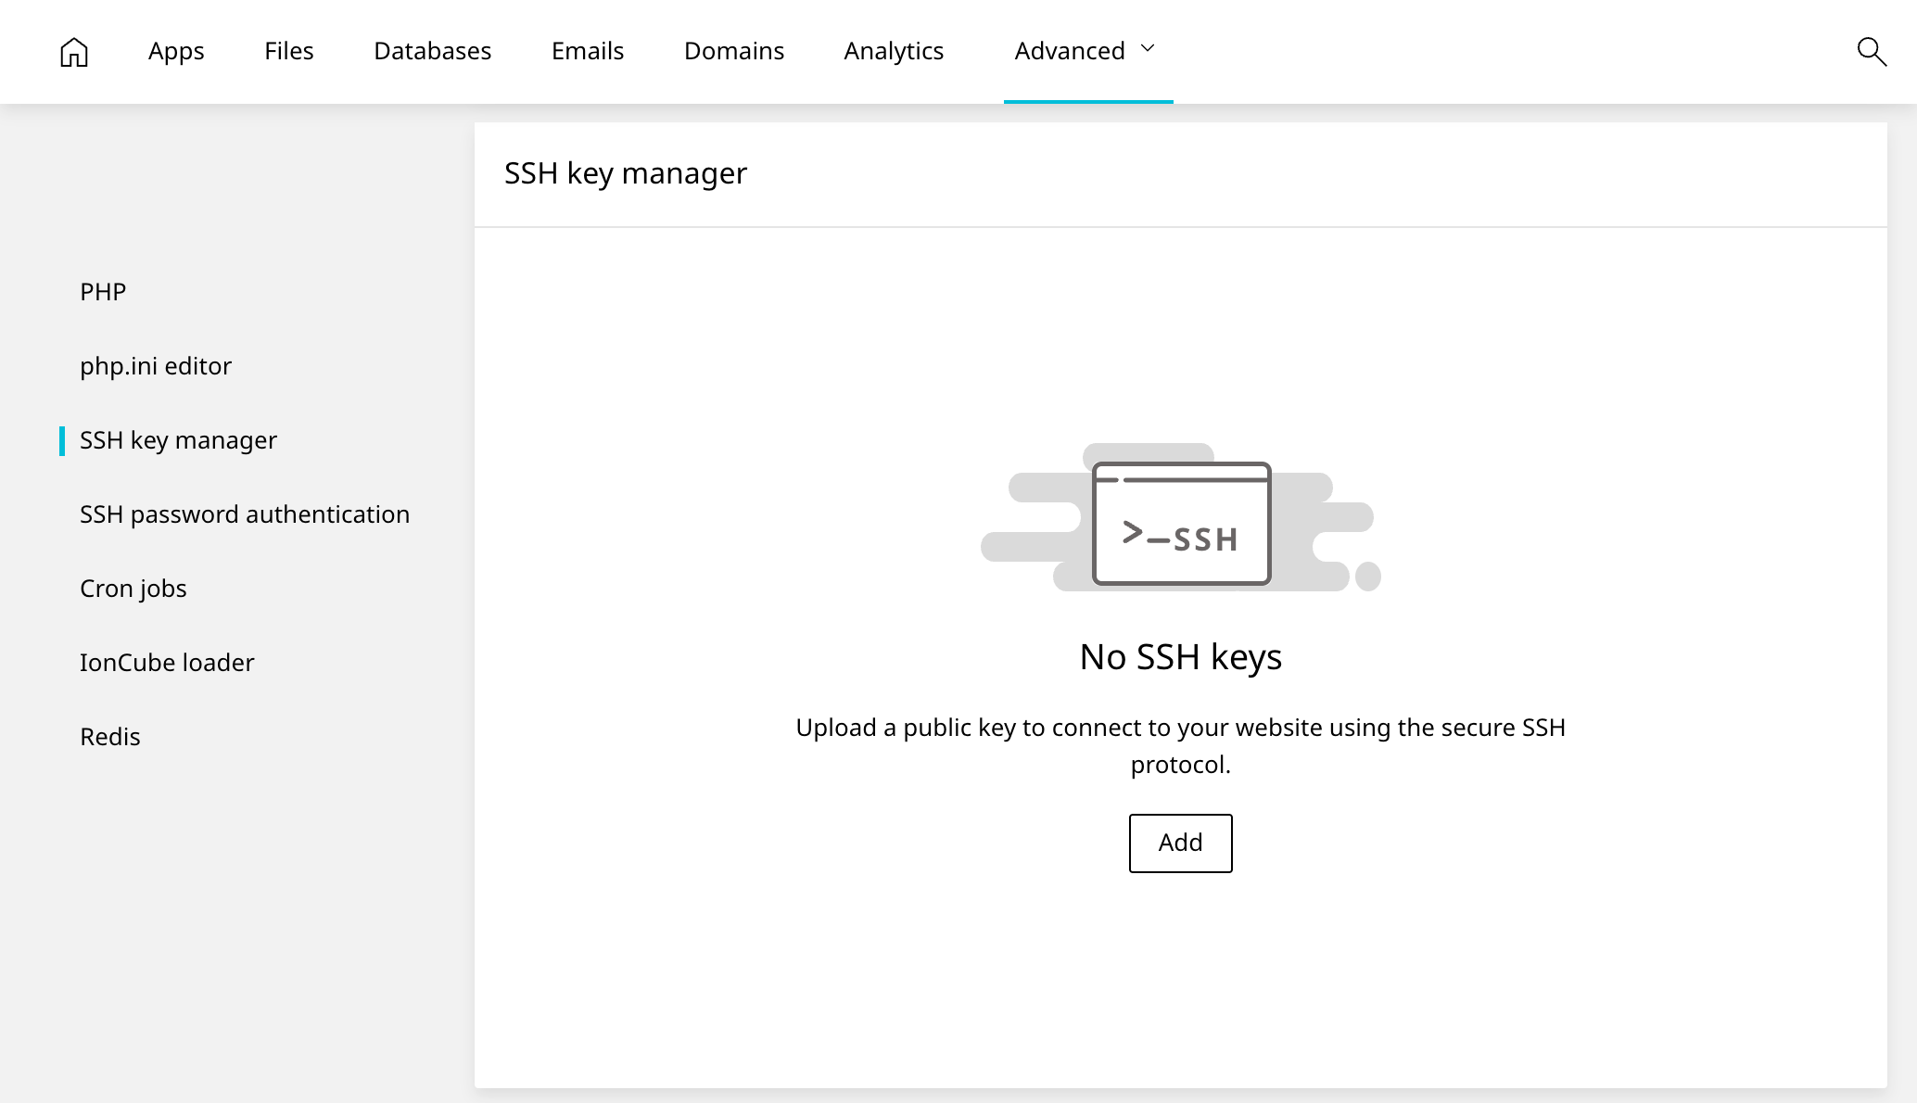Screen dimensions: 1917x1103
Task: Go to the home dashboard icon
Action: tap(74, 52)
